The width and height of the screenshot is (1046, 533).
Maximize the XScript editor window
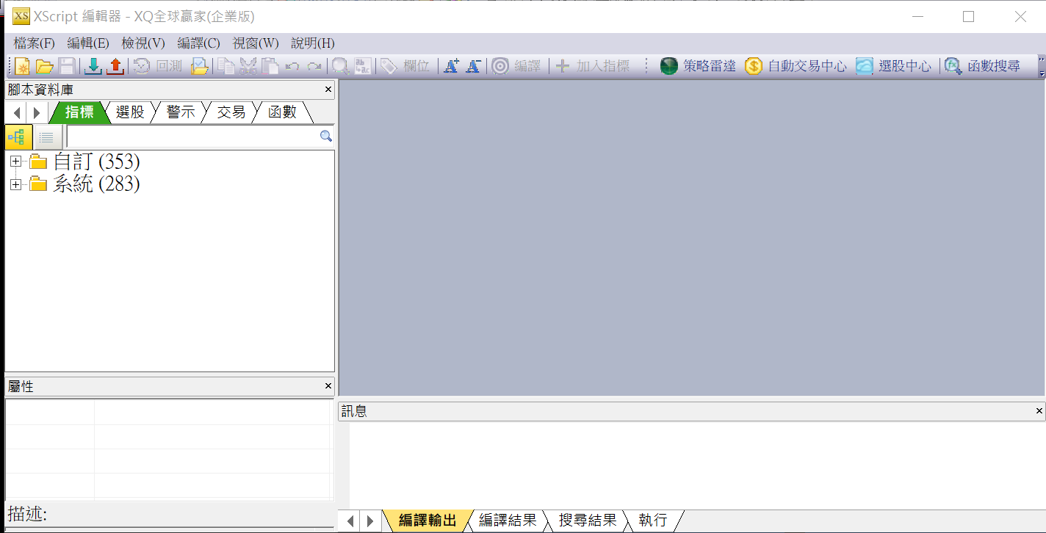point(968,16)
